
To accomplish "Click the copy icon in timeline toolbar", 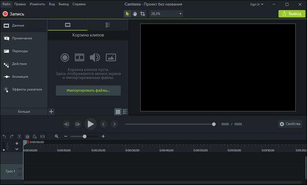I will click(27, 136).
